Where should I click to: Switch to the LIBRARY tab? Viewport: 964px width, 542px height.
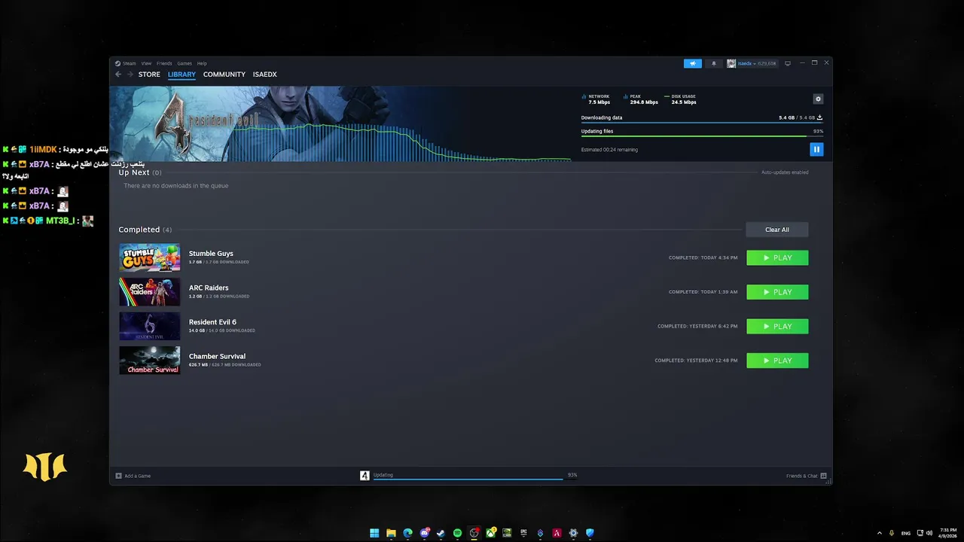point(182,75)
